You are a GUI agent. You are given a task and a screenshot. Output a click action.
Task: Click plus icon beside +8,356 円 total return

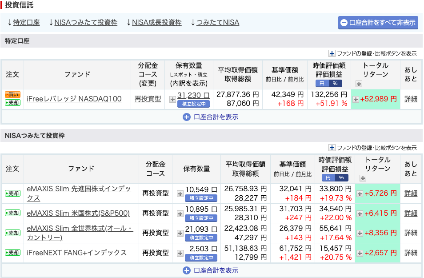coord(360,233)
